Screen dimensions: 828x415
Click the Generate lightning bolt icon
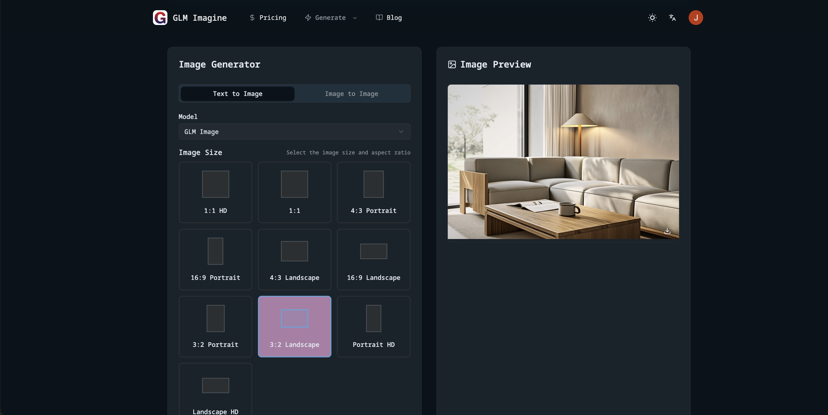[308, 18]
